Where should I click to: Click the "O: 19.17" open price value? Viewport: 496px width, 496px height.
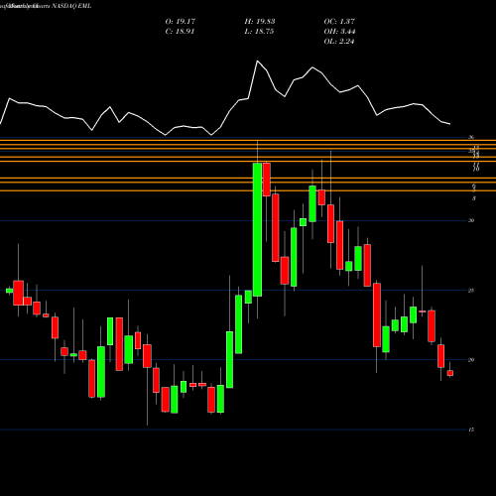click(x=181, y=22)
